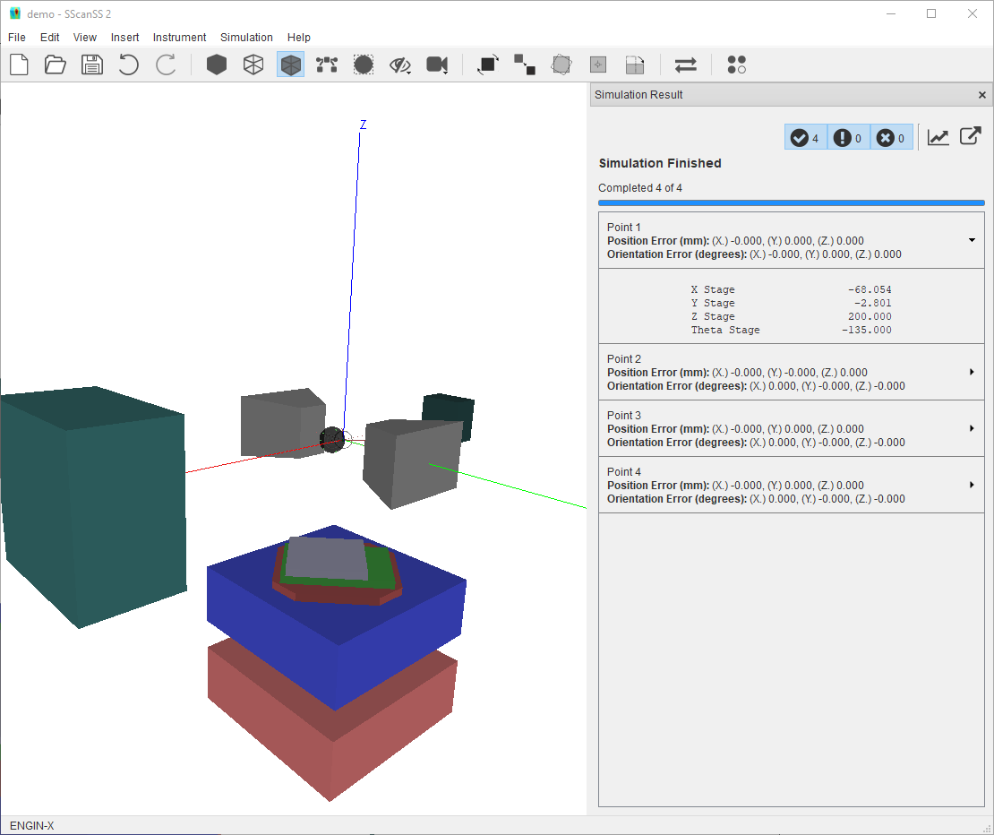This screenshot has width=994, height=835.
Task: Undo the last action
Action: (129, 65)
